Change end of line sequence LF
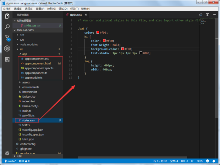This screenshot has height=165, width=220. [x=192, y=161]
